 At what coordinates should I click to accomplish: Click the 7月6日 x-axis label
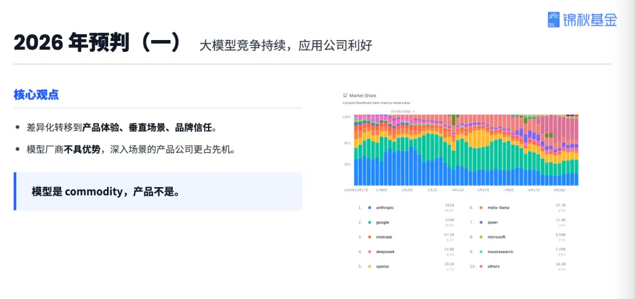pos(508,190)
